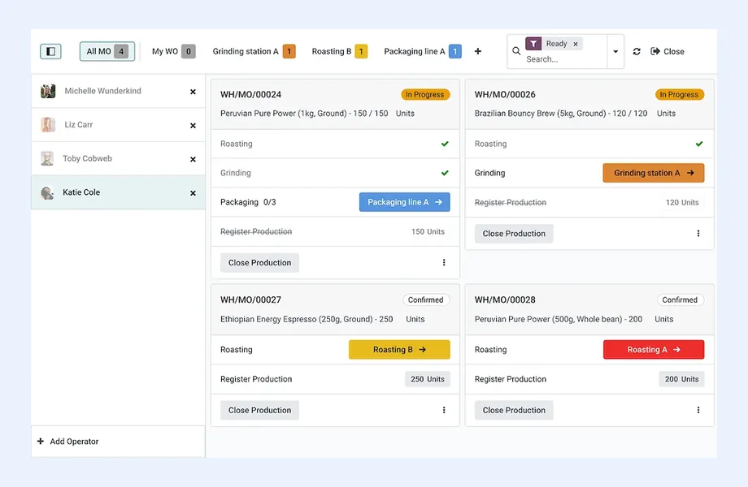Open order WH/MO/00027 title
This screenshot has width=748, height=487.
(250, 300)
